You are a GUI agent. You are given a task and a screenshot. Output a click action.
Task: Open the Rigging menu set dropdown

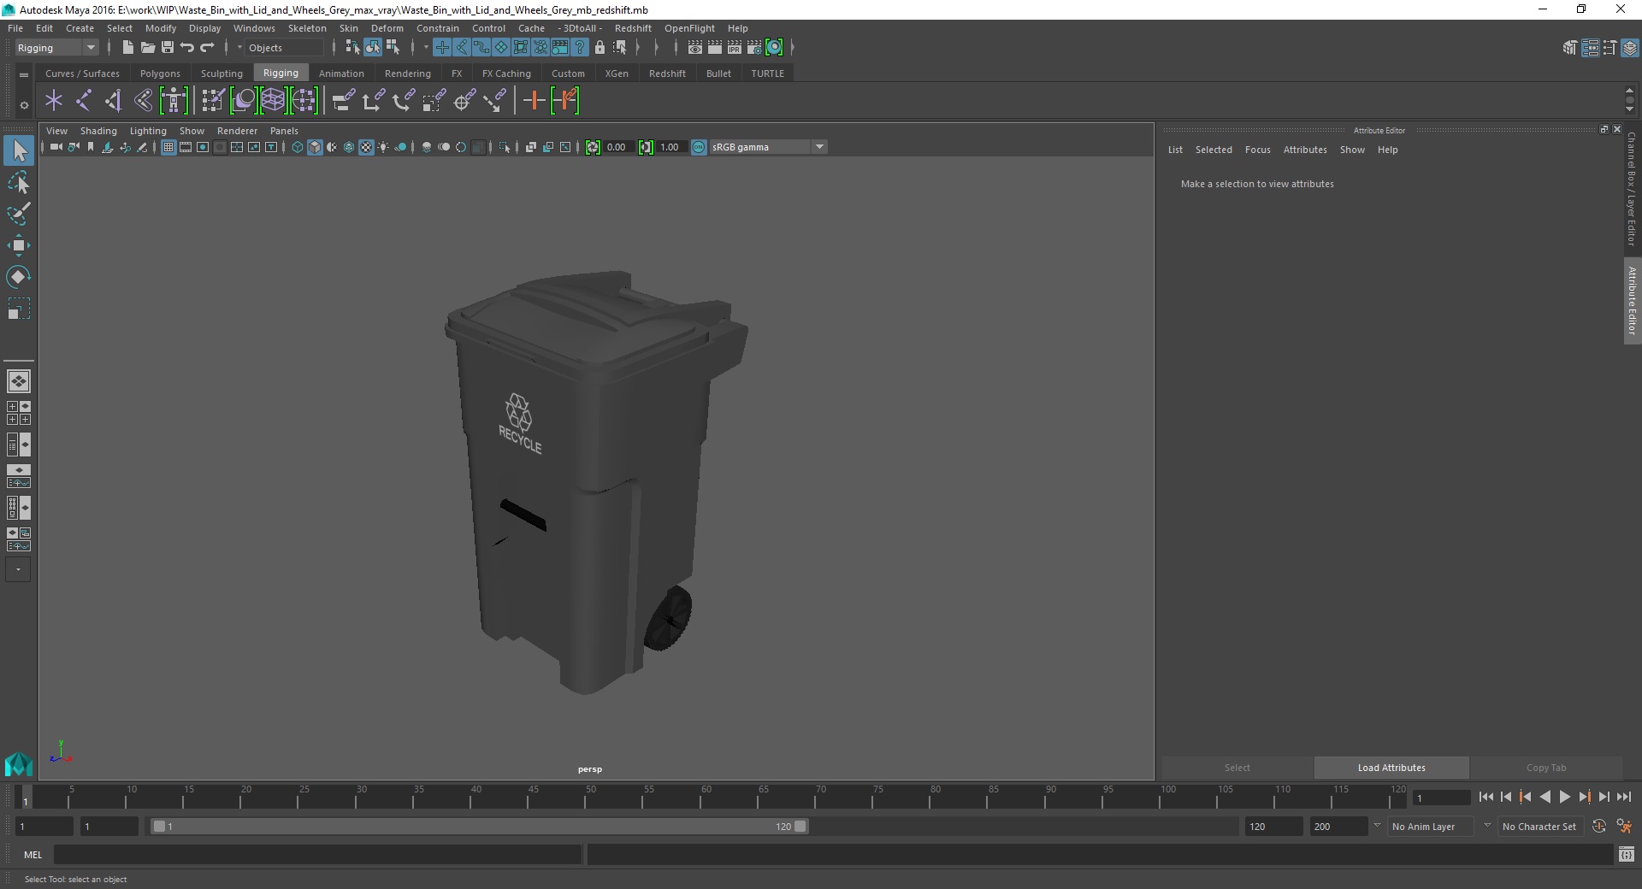tap(56, 48)
